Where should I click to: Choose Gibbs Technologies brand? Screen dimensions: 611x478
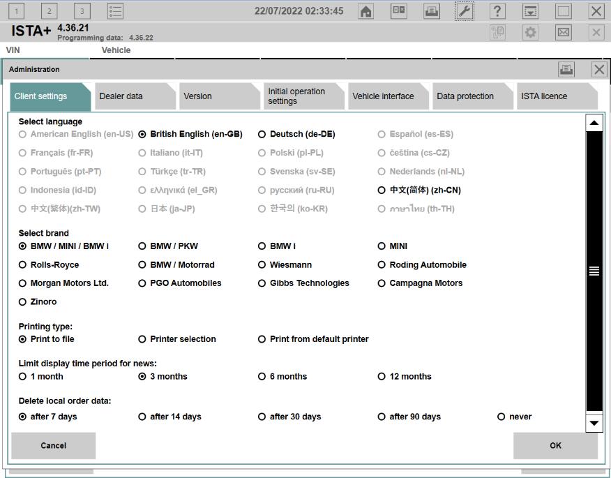click(x=304, y=283)
